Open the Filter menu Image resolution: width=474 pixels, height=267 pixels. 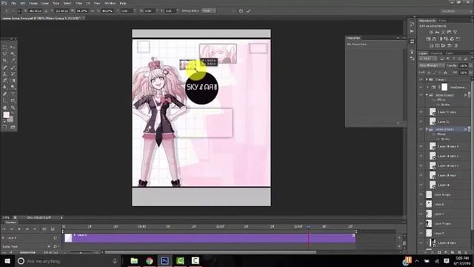point(79,3)
